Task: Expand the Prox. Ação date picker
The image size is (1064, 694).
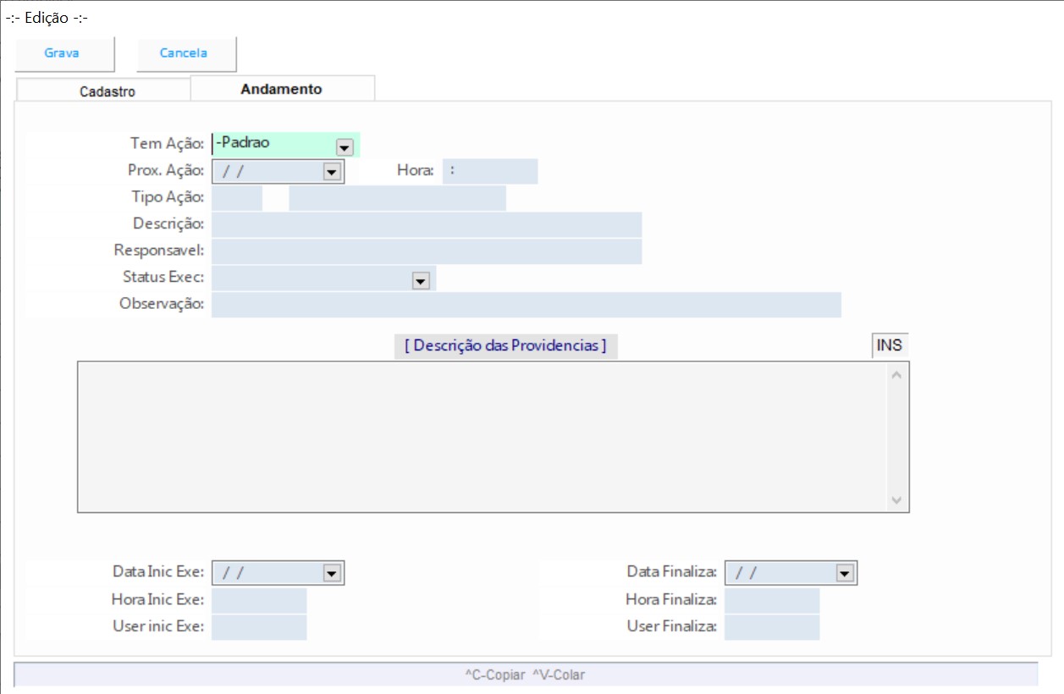Action: (331, 172)
